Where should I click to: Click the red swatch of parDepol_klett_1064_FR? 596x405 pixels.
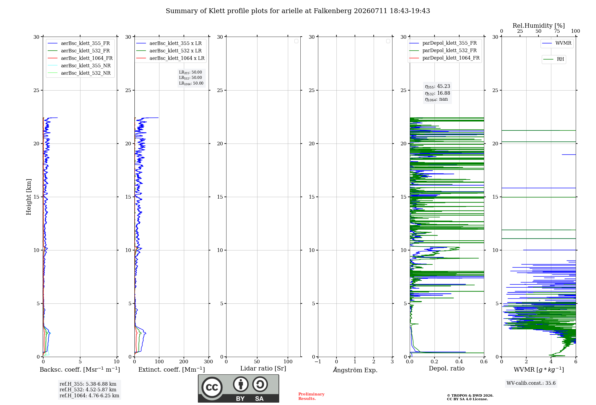(414, 58)
